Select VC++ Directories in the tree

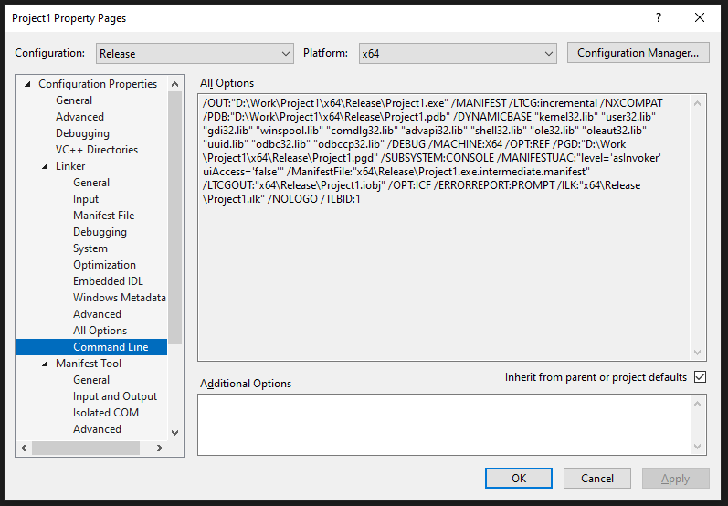[96, 150]
